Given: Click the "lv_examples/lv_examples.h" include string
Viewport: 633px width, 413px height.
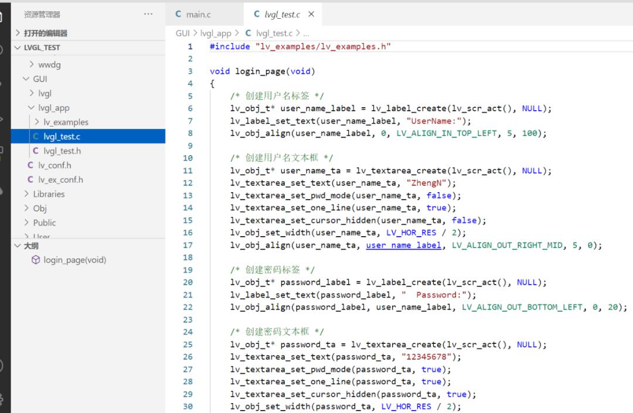Looking at the screenshot, I should pos(323,46).
